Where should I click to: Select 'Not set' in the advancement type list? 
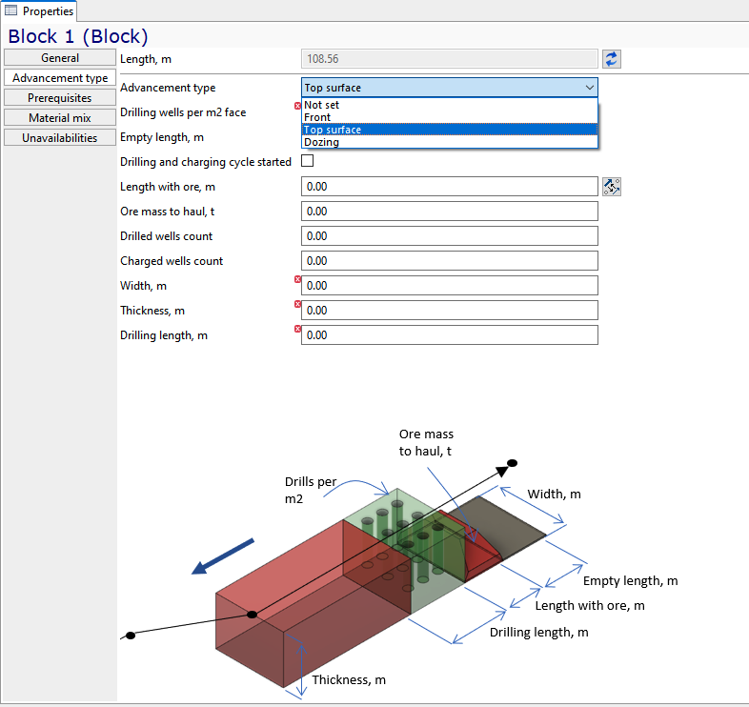450,105
